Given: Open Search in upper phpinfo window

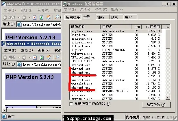Looking at the screenshot, I should coord(57,17).
